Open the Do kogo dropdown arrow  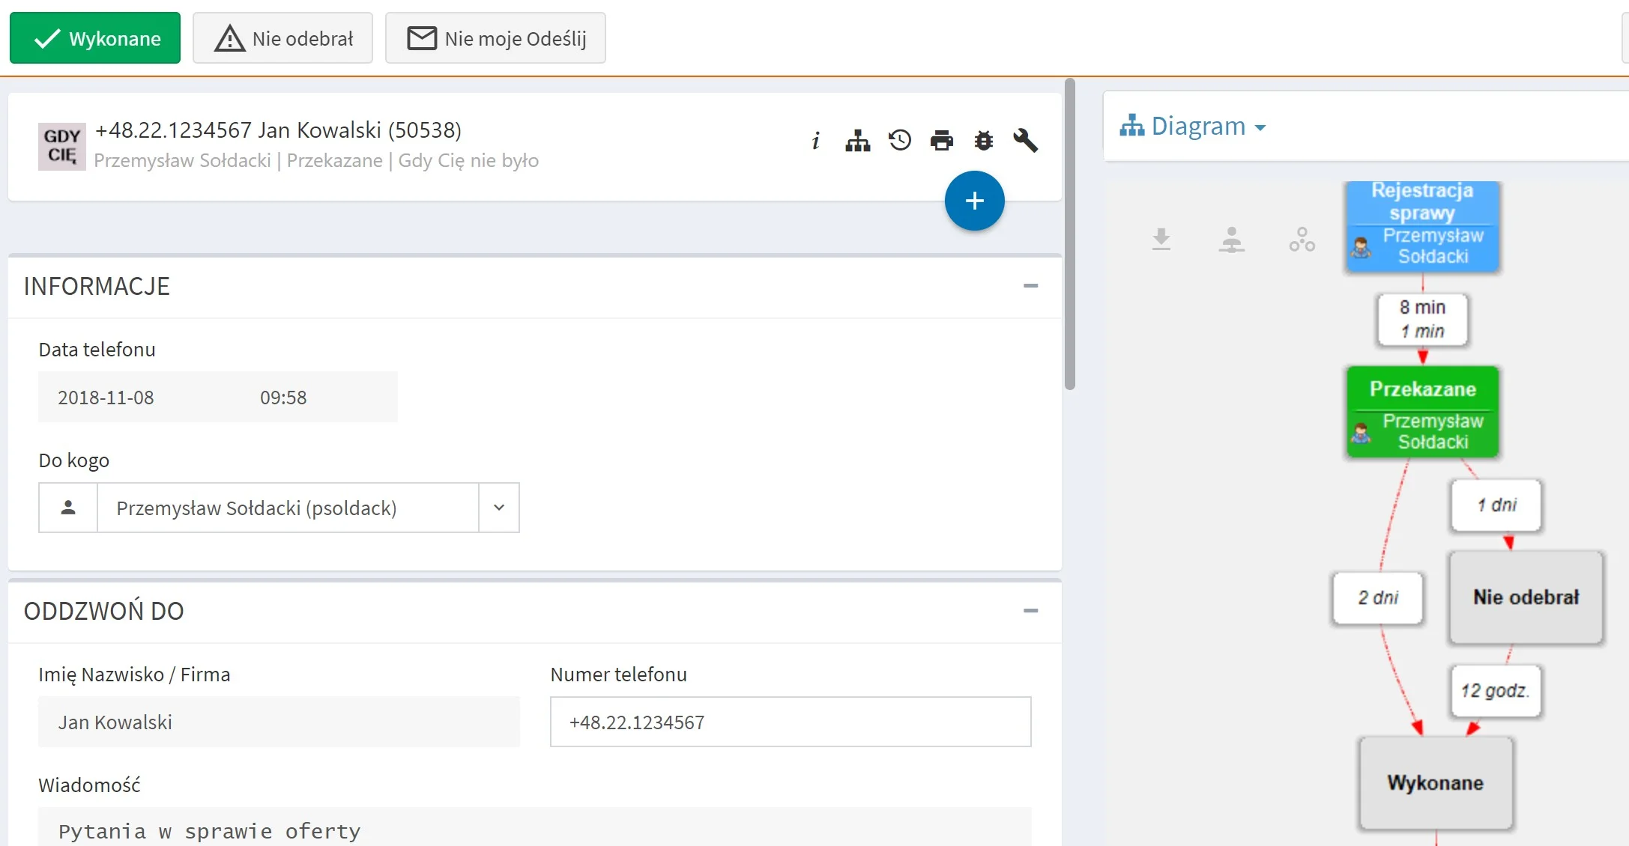tap(499, 508)
